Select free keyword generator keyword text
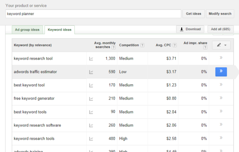 [34, 98]
